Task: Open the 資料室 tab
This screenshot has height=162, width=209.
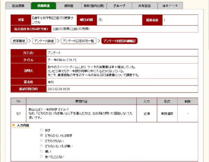Action: click(x=69, y=6)
